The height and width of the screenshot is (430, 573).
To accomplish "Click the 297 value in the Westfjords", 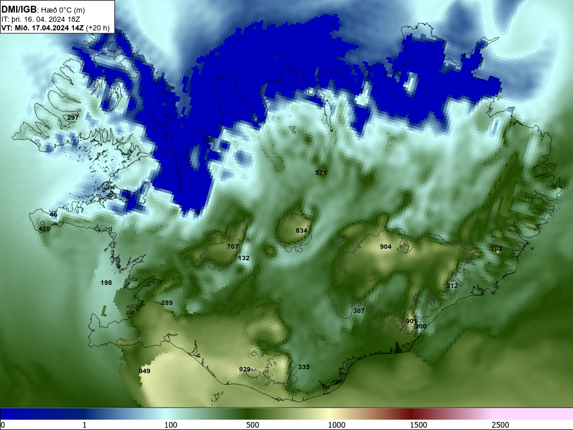I will point(73,118).
